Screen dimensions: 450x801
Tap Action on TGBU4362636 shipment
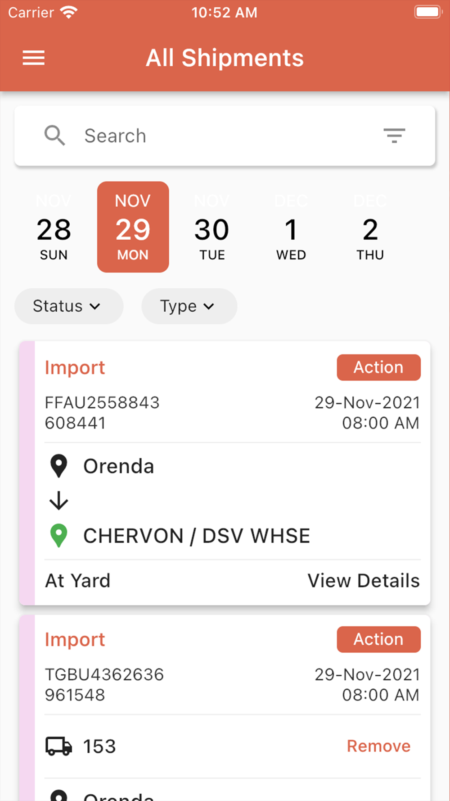[378, 639]
